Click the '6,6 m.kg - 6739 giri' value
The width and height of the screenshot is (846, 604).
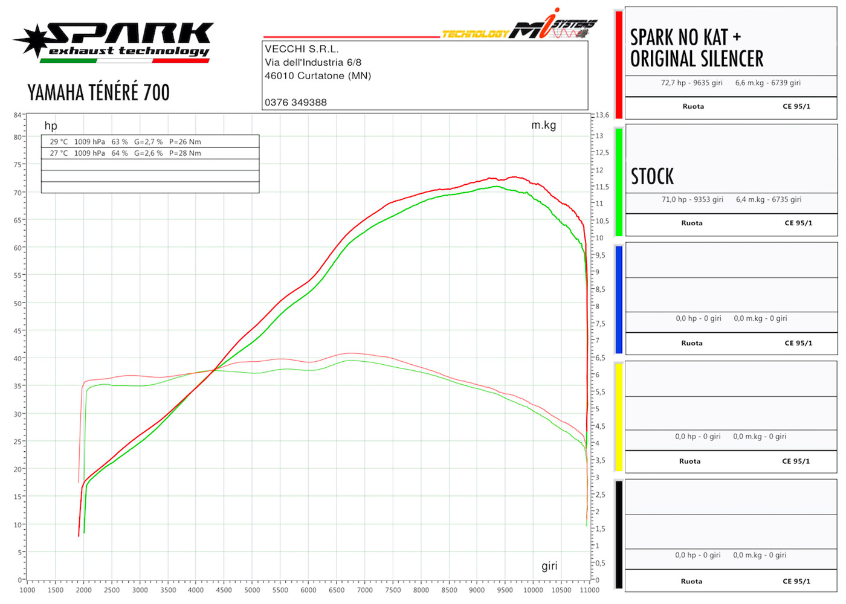(x=767, y=83)
